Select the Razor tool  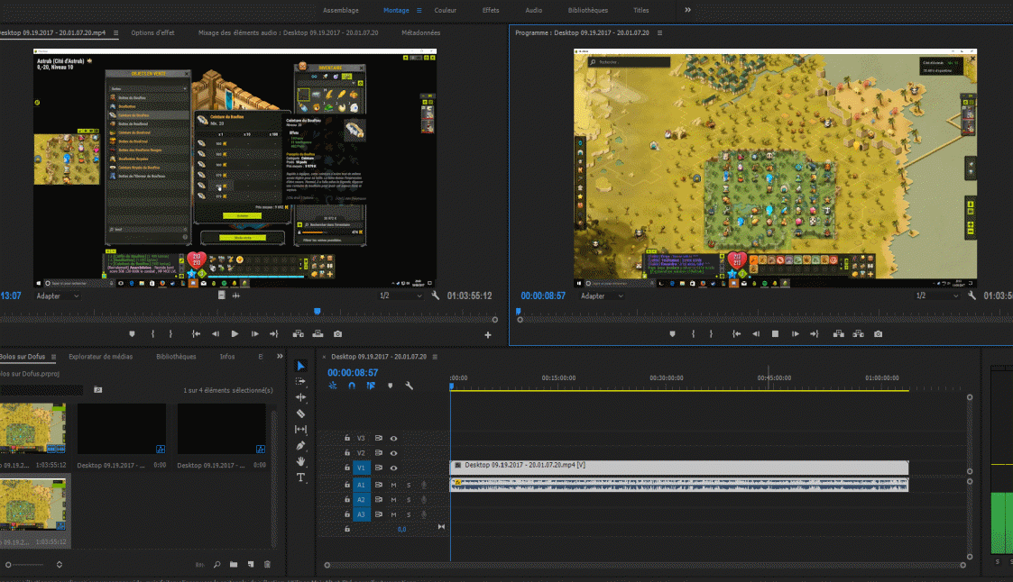tap(300, 414)
